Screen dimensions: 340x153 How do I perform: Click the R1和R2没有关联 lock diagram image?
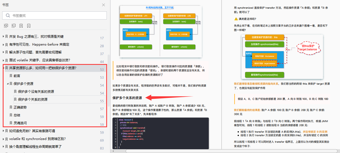[x=160, y=31]
